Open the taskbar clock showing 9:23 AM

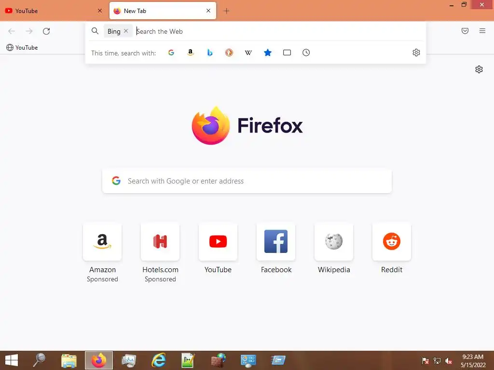click(473, 360)
